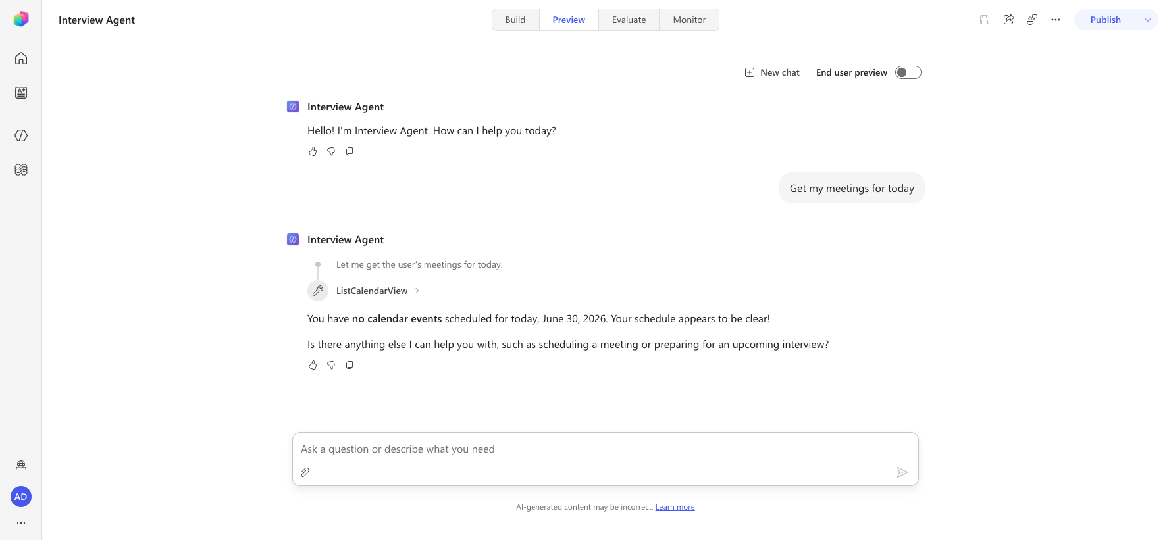Image resolution: width=1169 pixels, height=540 pixels.
Task: Copy the greeting message
Action: tap(350, 151)
